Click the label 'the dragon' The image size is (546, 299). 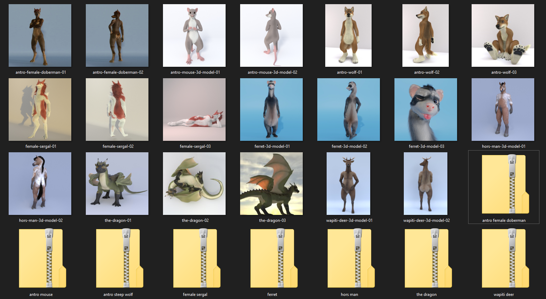pyautogui.click(x=427, y=295)
